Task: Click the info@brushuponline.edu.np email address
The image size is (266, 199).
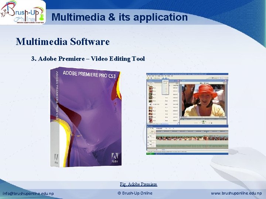Action: (28, 193)
